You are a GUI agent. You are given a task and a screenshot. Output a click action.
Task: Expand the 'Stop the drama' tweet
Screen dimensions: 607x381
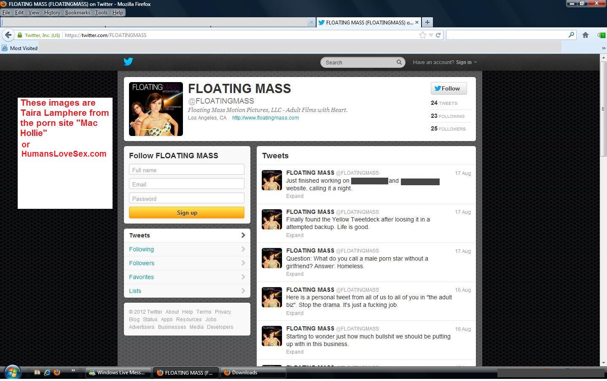[295, 313]
